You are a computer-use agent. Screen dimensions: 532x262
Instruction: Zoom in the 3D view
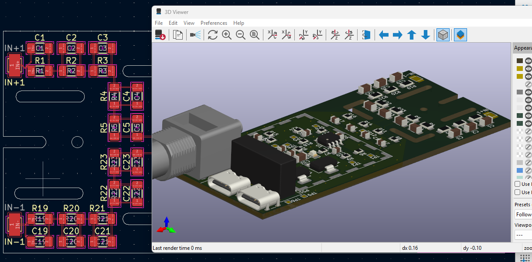(226, 35)
